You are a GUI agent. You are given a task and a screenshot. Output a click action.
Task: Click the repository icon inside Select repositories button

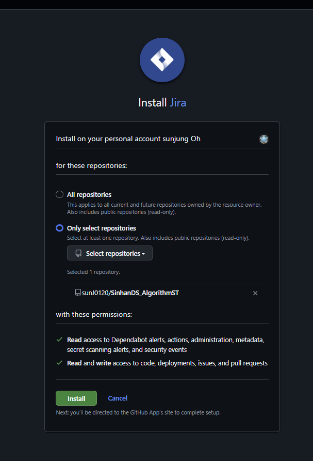(78, 253)
